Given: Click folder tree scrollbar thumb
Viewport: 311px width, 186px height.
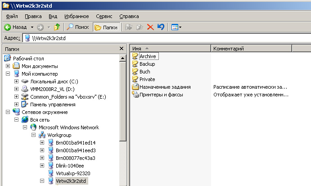Looking at the screenshot, I should pyautogui.click(x=122, y=101).
